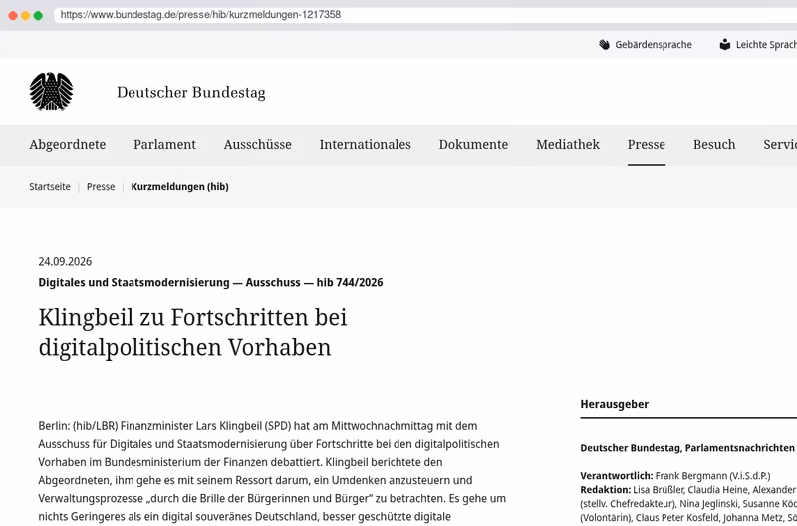
Task: Click the Kurzmeldungen (hib) breadcrumb
Action: 180,187
